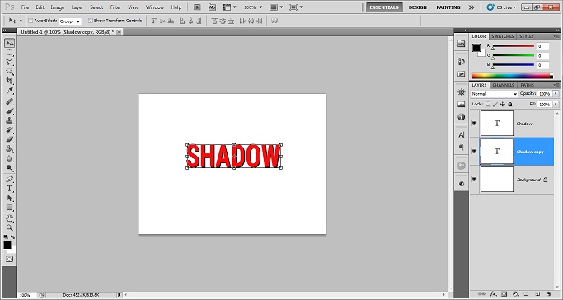Image resolution: width=563 pixels, height=300 pixels.
Task: Switch to the Design workspace
Action: pyautogui.click(x=418, y=7)
